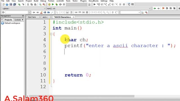This screenshot has width=180, height=101.
Task: Open the wxSmith menu
Action: tap(60, 1)
